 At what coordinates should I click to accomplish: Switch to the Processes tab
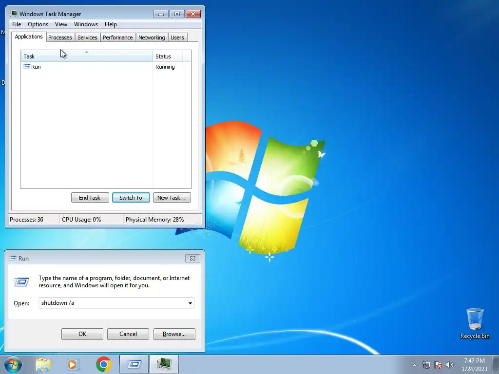tap(60, 37)
